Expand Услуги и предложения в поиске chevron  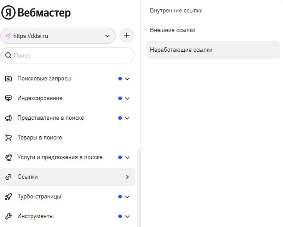[x=127, y=158]
